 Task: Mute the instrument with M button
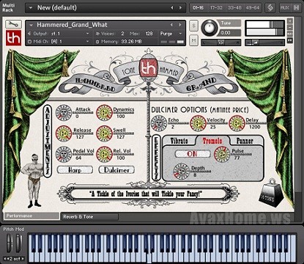(193, 40)
